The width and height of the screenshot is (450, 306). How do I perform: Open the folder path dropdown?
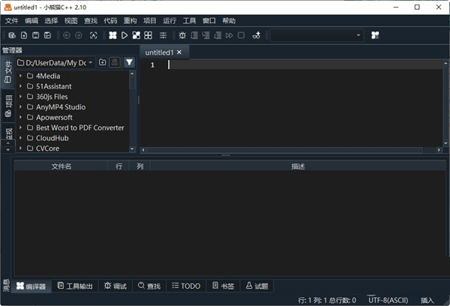pos(91,63)
